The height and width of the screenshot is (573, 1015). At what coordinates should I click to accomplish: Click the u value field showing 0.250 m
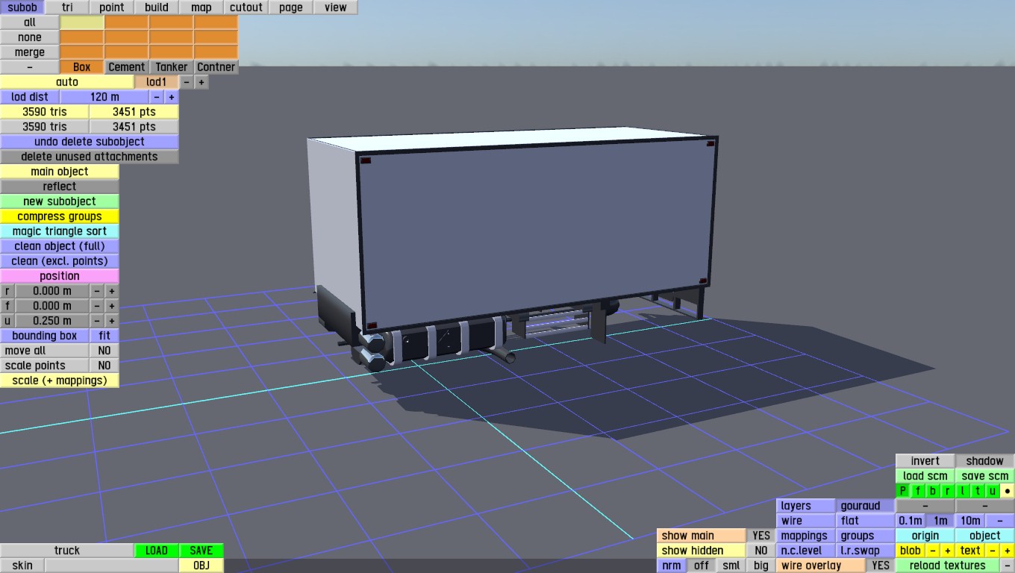52,321
